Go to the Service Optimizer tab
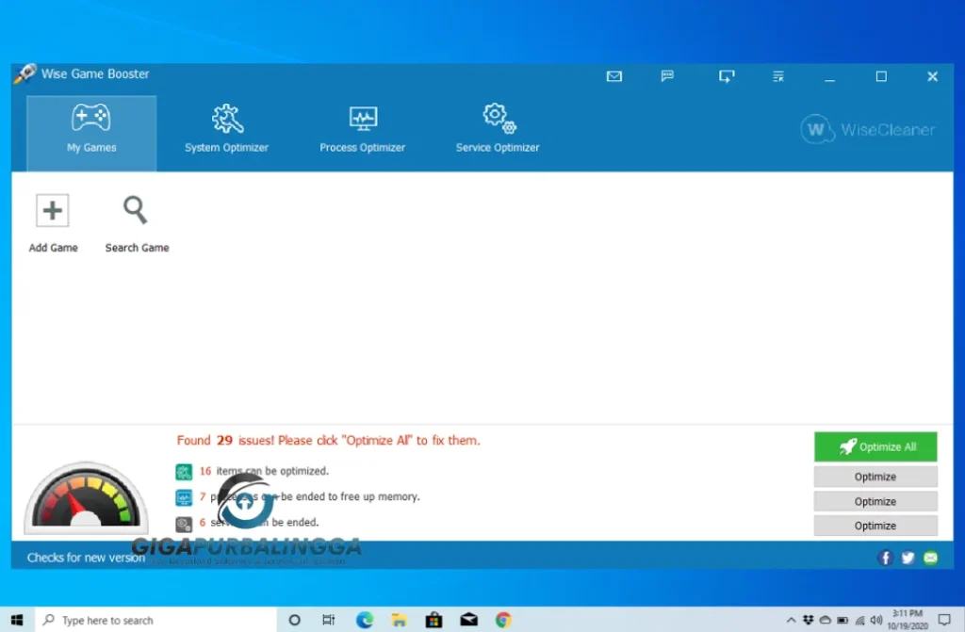Viewport: 965px width, 632px height. [x=498, y=130]
